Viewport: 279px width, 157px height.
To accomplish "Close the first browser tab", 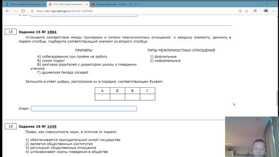I will tap(44, 4).
